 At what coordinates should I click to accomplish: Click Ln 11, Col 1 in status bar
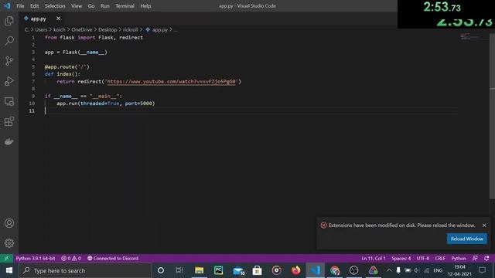[374, 258]
